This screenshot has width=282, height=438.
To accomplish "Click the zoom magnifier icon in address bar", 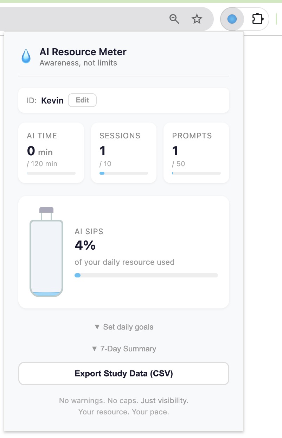I will tap(174, 19).
